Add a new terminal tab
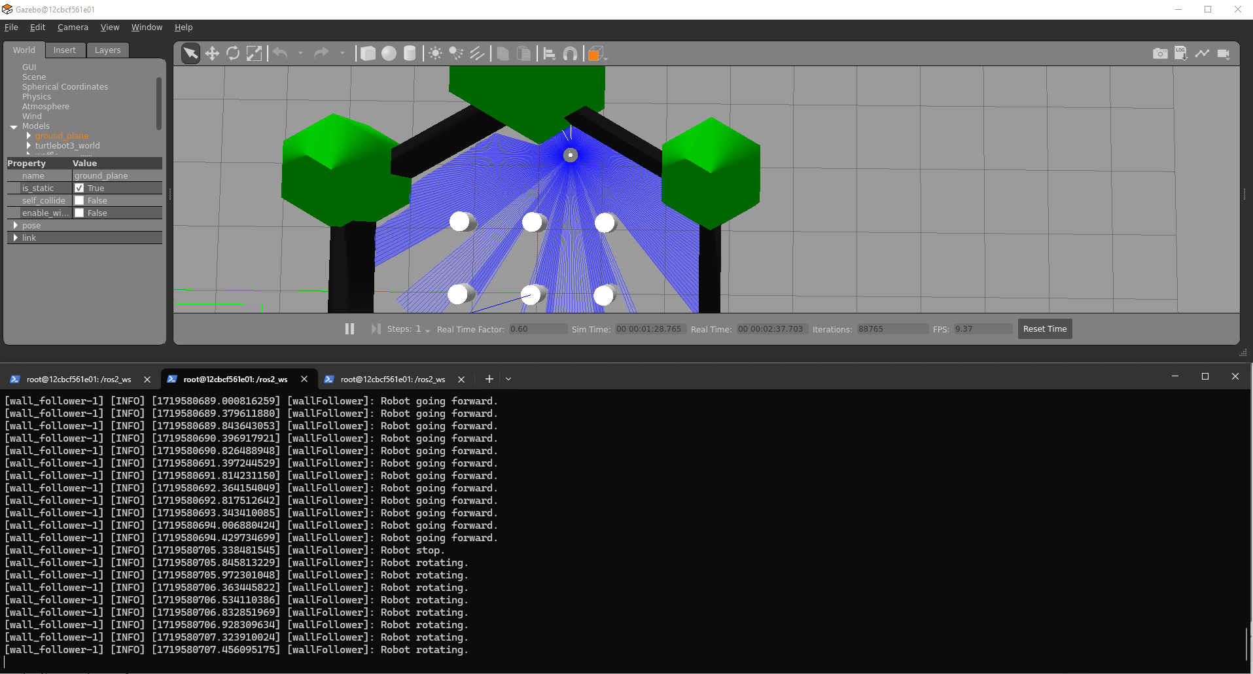This screenshot has width=1253, height=674. coord(489,379)
